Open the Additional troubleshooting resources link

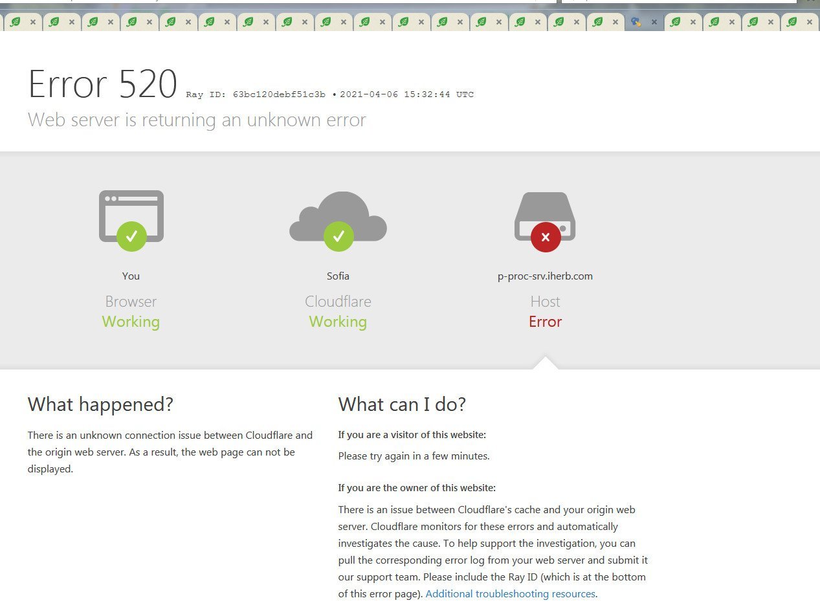click(x=510, y=593)
